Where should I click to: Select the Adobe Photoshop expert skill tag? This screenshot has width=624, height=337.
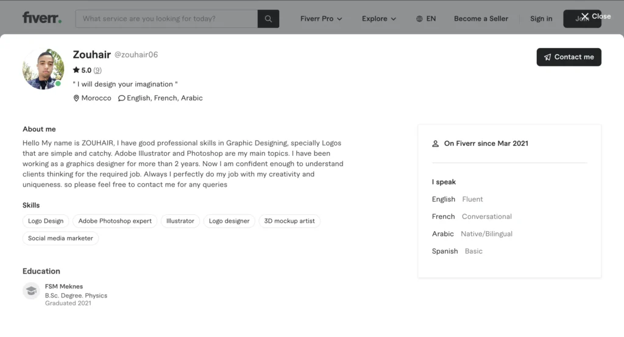pyautogui.click(x=115, y=221)
